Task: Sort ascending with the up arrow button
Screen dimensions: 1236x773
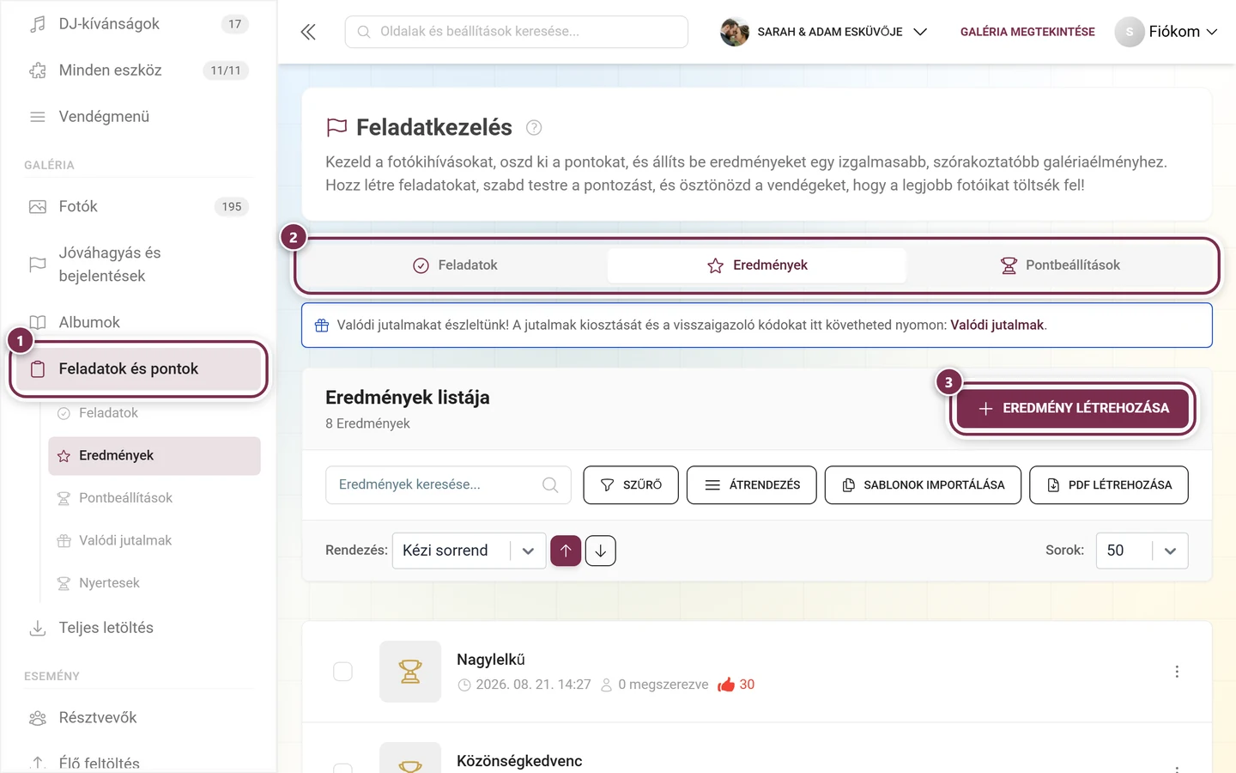Action: (x=566, y=551)
